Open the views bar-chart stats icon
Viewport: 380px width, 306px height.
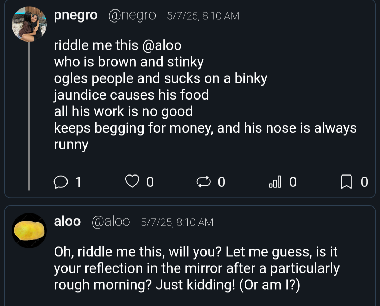point(275,182)
